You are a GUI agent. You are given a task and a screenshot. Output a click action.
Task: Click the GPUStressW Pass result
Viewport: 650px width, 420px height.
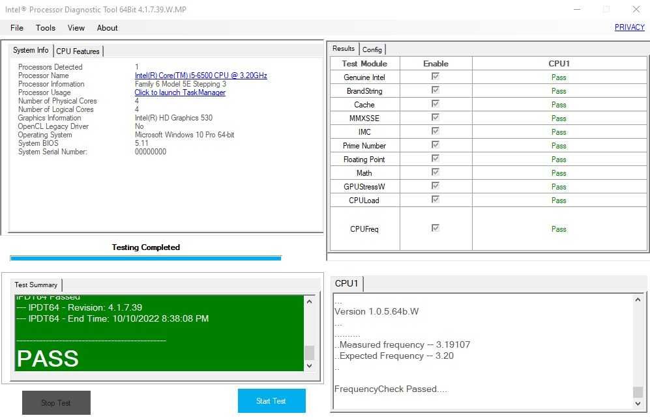559,187
